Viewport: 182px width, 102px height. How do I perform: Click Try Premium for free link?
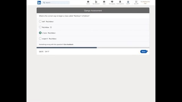[x=145, y=3]
